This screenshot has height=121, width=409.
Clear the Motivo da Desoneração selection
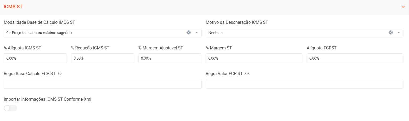[x=391, y=33]
